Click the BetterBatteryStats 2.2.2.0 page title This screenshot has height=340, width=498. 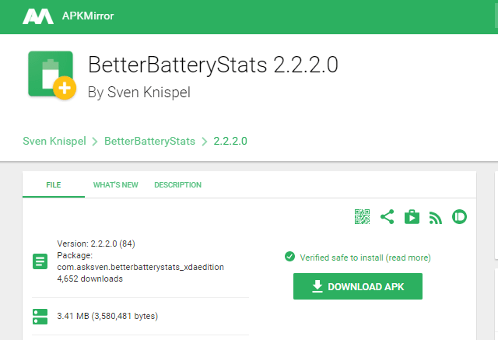213,65
